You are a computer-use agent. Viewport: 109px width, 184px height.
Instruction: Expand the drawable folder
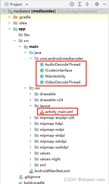(31, 94)
